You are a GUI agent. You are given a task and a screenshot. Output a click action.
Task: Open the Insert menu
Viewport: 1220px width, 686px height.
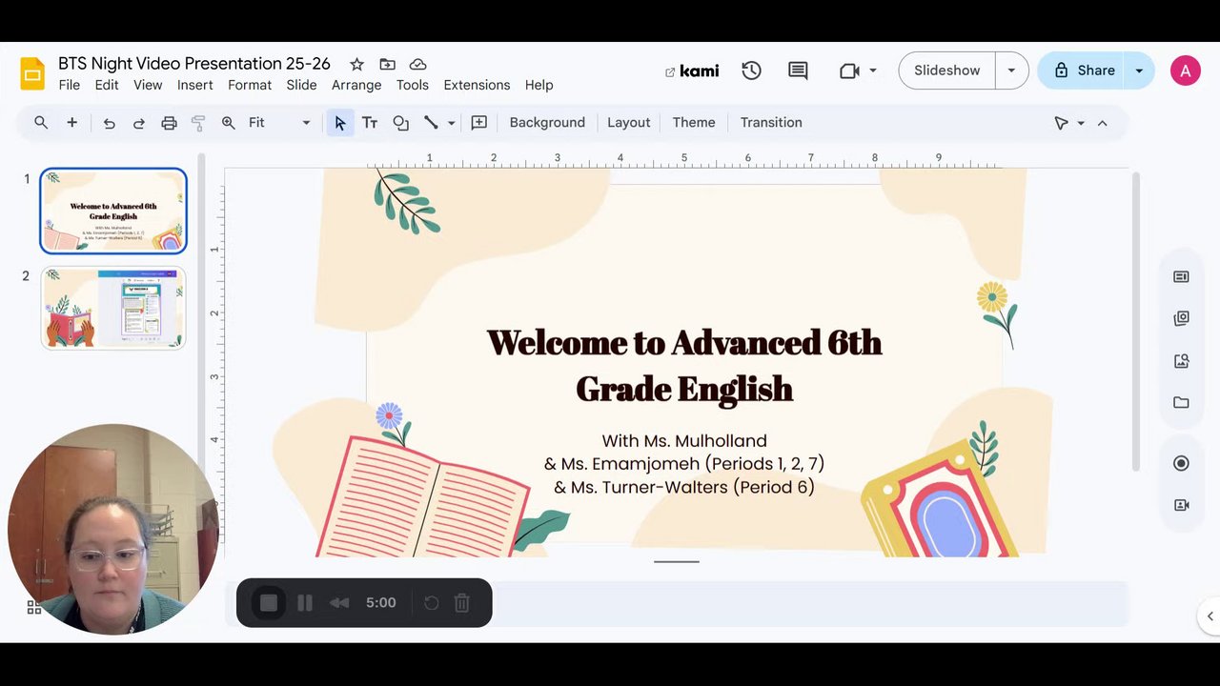pyautogui.click(x=194, y=85)
